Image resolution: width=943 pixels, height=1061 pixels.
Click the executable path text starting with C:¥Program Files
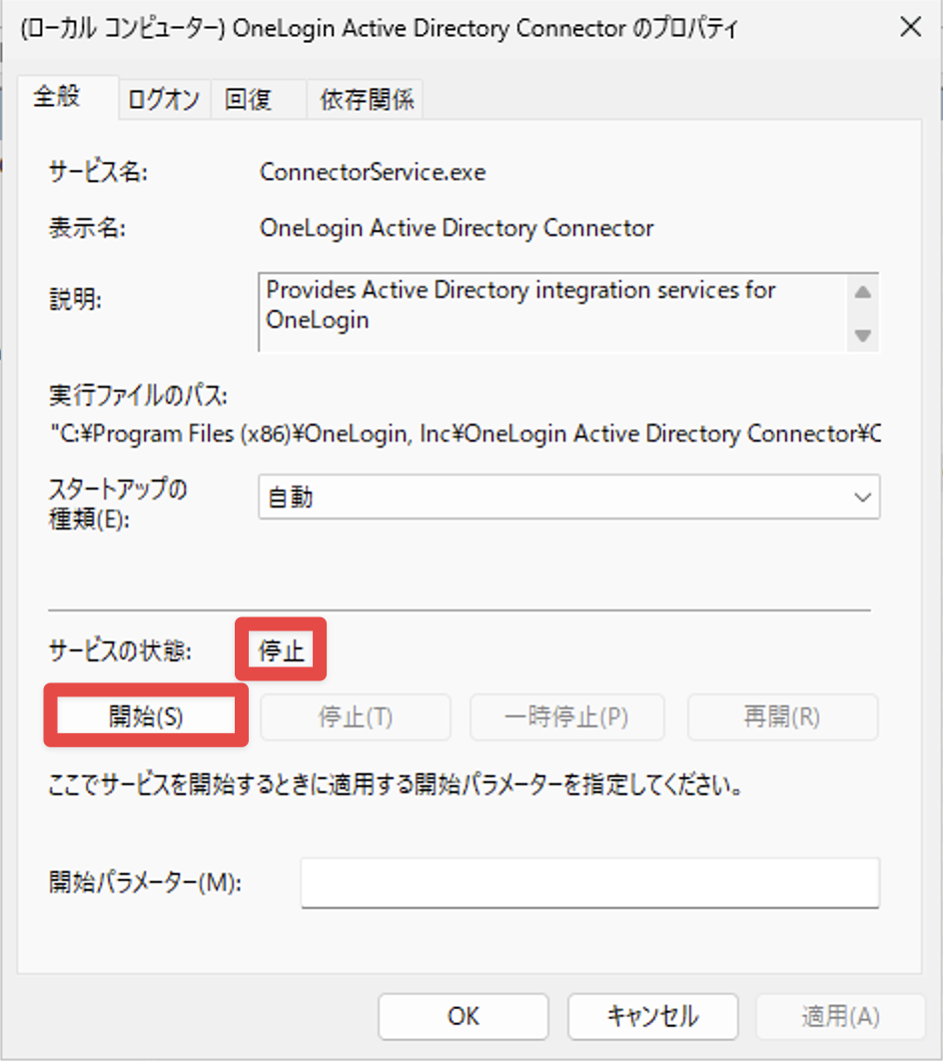[x=466, y=434]
